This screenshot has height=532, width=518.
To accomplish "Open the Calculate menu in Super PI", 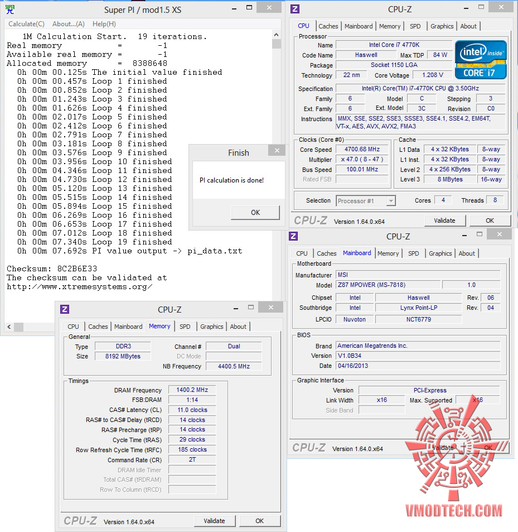I will click(x=26, y=24).
